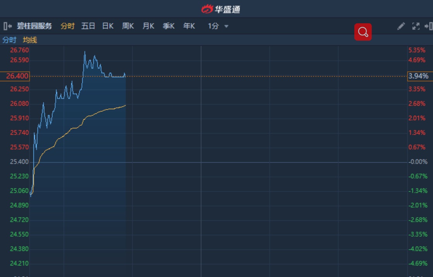Click the 华盛通 logo icon
The image size is (433, 277).
point(207,9)
